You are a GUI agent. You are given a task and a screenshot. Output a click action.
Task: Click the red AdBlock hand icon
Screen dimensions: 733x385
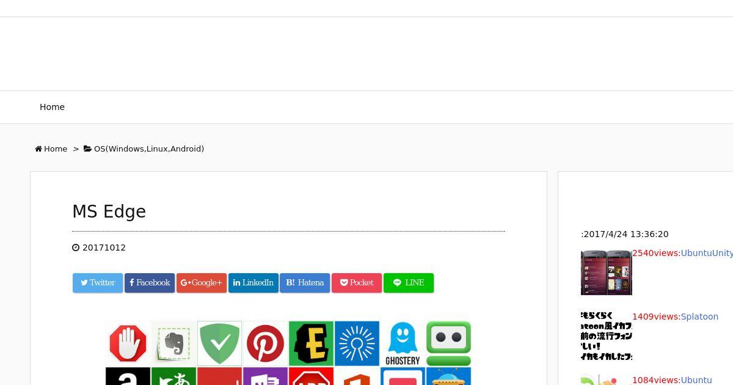[128, 343]
